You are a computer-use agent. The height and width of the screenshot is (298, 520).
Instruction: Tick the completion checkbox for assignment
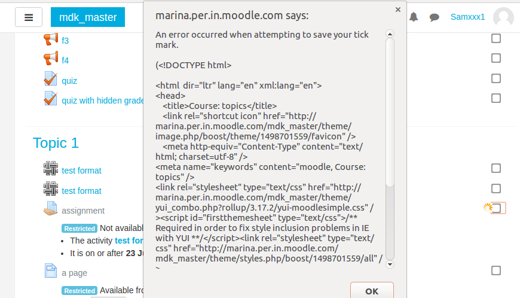(497, 208)
